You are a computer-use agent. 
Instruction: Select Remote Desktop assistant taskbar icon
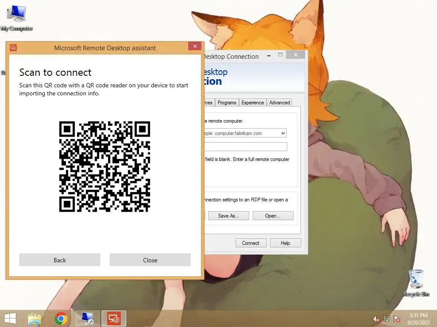[x=114, y=318]
